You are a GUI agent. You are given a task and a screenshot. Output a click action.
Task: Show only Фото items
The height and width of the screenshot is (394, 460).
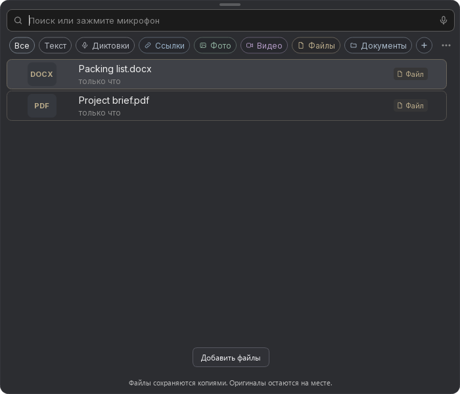pyautogui.click(x=215, y=45)
